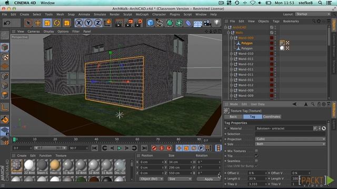Toggle the X axis lock
The width and height of the screenshot is (337, 189).
coord(79,23)
